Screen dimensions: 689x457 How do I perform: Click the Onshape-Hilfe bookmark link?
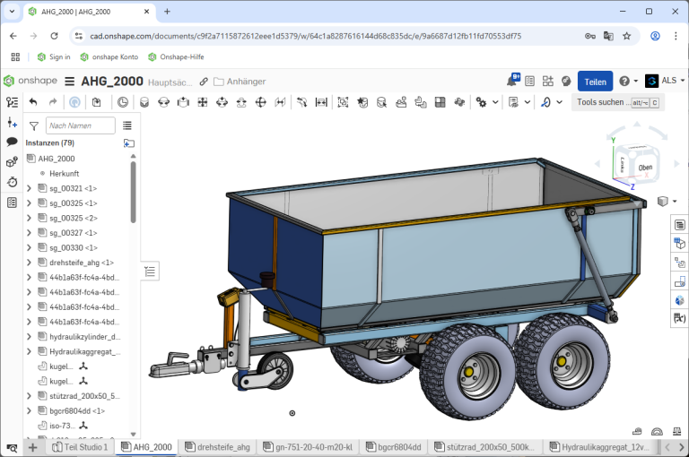click(181, 56)
